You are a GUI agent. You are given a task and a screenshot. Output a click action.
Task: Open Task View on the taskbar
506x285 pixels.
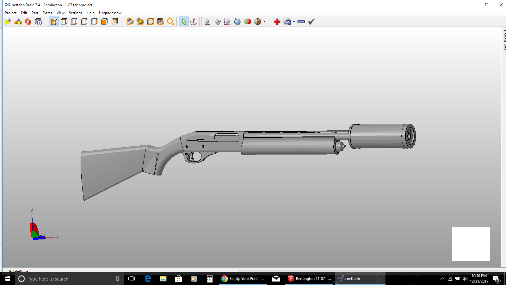pyautogui.click(x=132, y=279)
